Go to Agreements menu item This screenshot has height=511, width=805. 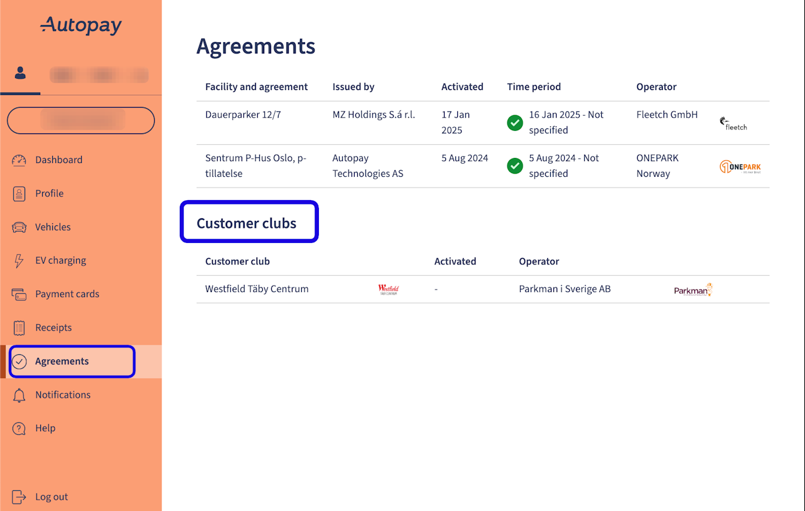click(x=62, y=361)
